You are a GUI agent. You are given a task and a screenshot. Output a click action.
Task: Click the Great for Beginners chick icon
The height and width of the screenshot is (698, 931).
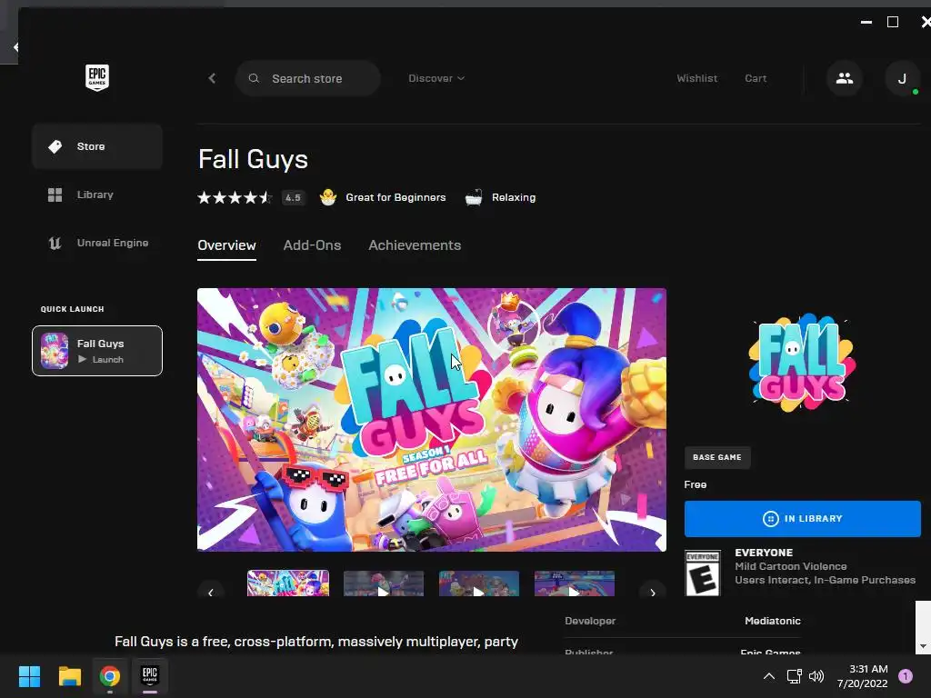coord(327,197)
